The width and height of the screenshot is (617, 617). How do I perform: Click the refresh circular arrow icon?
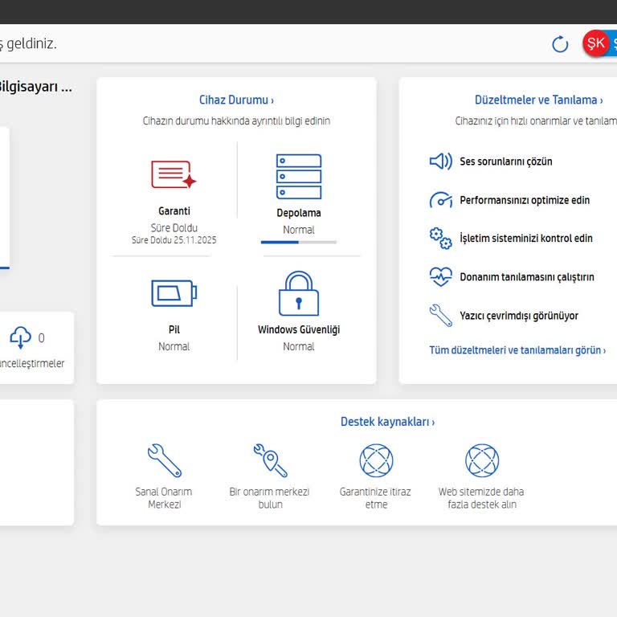[x=559, y=43]
